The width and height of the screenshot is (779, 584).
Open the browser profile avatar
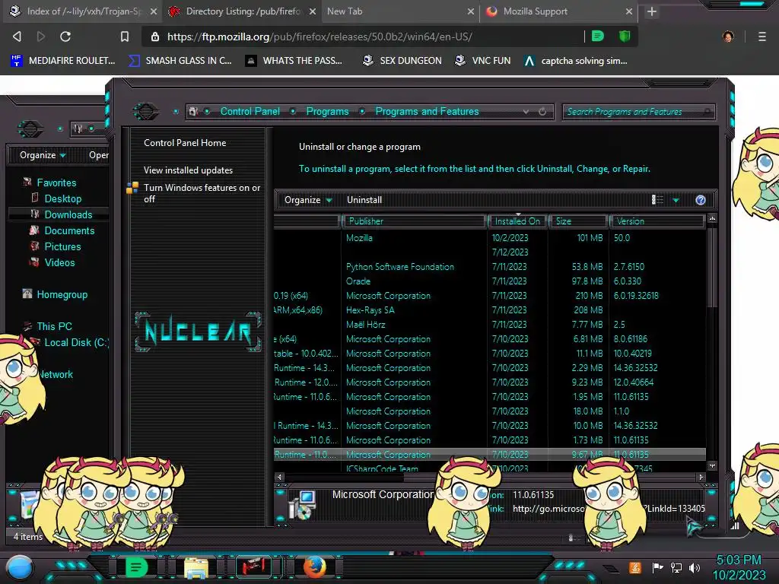point(728,36)
